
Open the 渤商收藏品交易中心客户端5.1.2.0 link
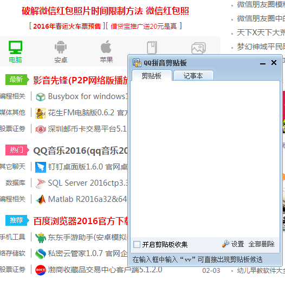click(105, 270)
